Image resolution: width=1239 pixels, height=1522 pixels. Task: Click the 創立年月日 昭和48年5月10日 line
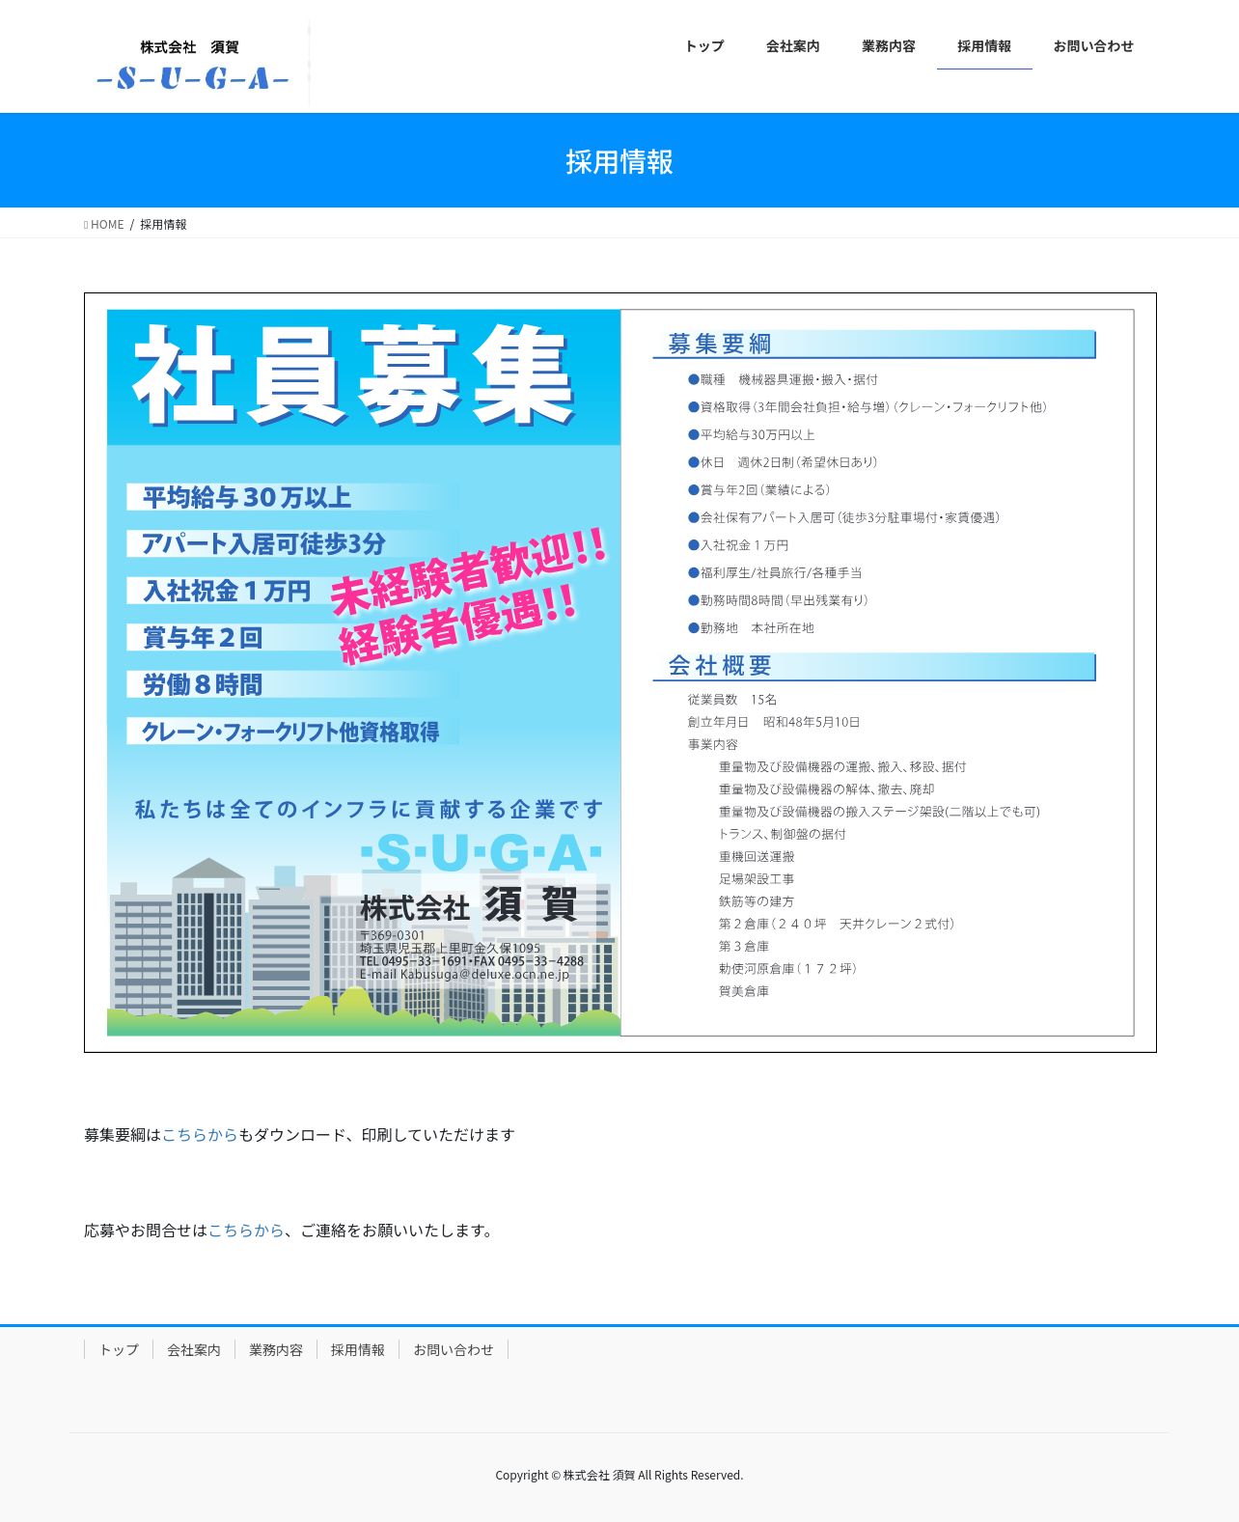(774, 722)
